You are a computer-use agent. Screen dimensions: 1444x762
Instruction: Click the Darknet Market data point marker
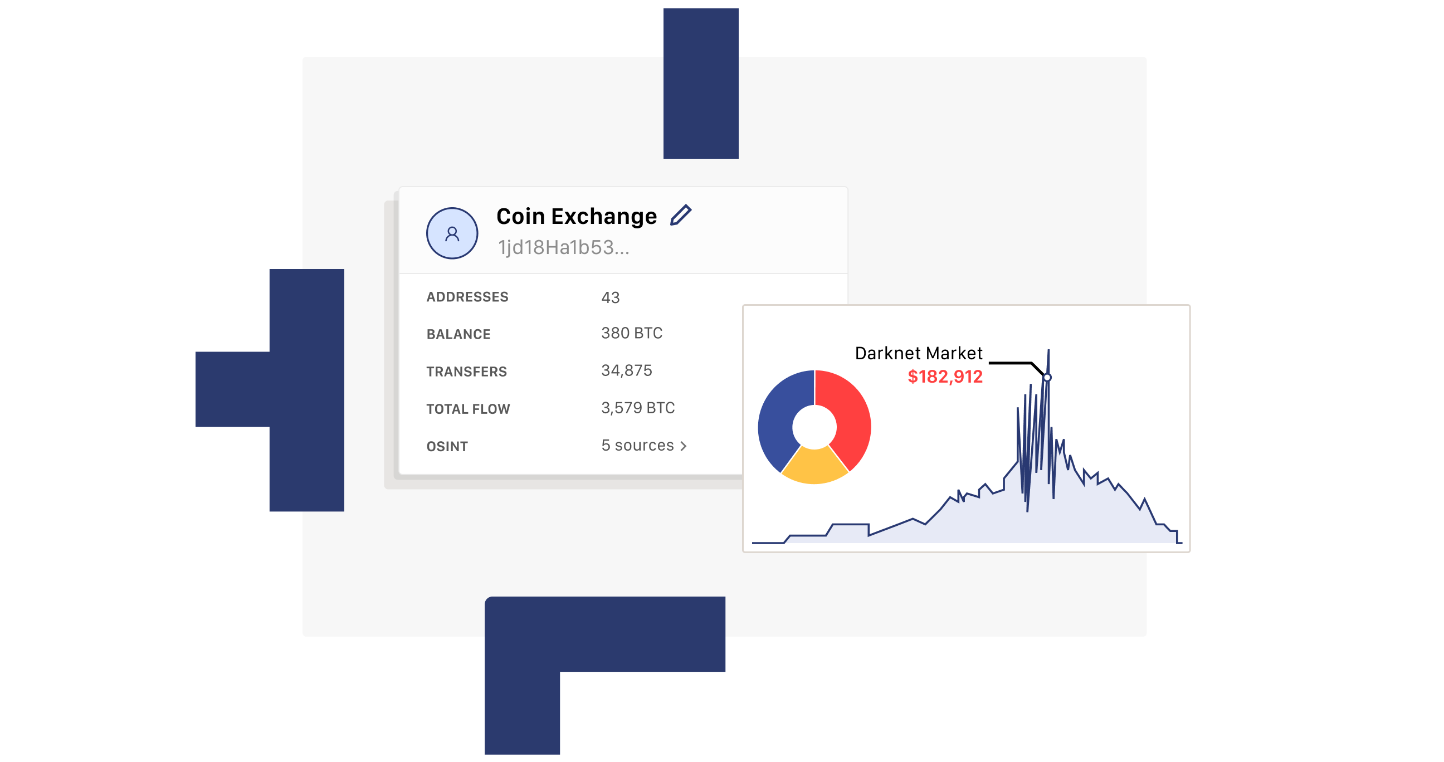(1047, 378)
